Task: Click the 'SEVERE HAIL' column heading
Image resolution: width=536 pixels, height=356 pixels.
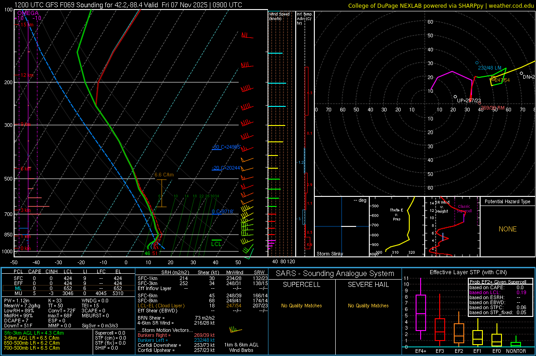Action: pyautogui.click(x=368, y=285)
